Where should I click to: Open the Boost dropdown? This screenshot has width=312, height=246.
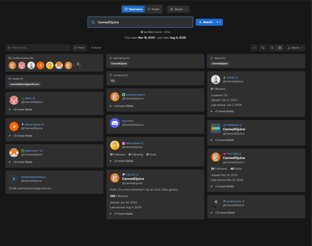[178, 9]
